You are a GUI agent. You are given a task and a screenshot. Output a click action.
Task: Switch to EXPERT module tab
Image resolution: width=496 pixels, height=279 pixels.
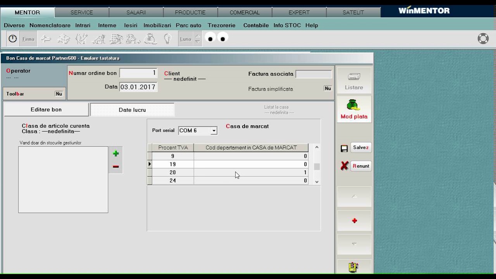(299, 12)
